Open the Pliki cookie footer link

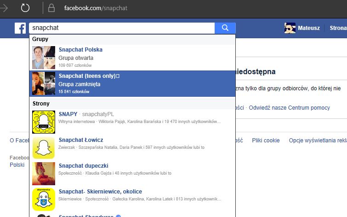coord(266,140)
